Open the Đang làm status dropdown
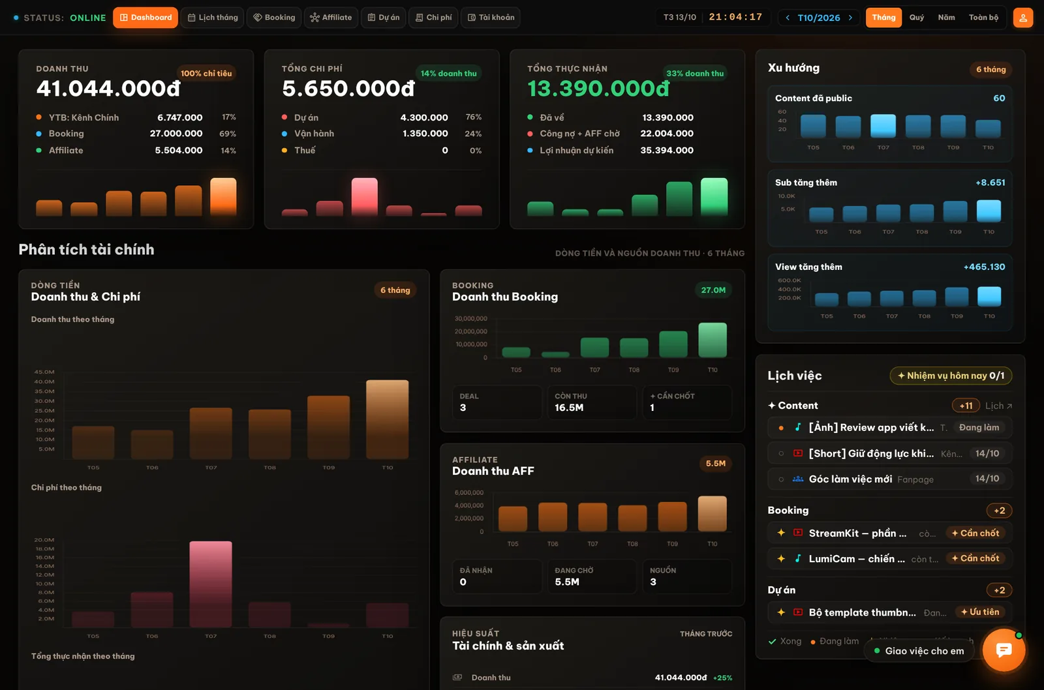 coord(979,427)
